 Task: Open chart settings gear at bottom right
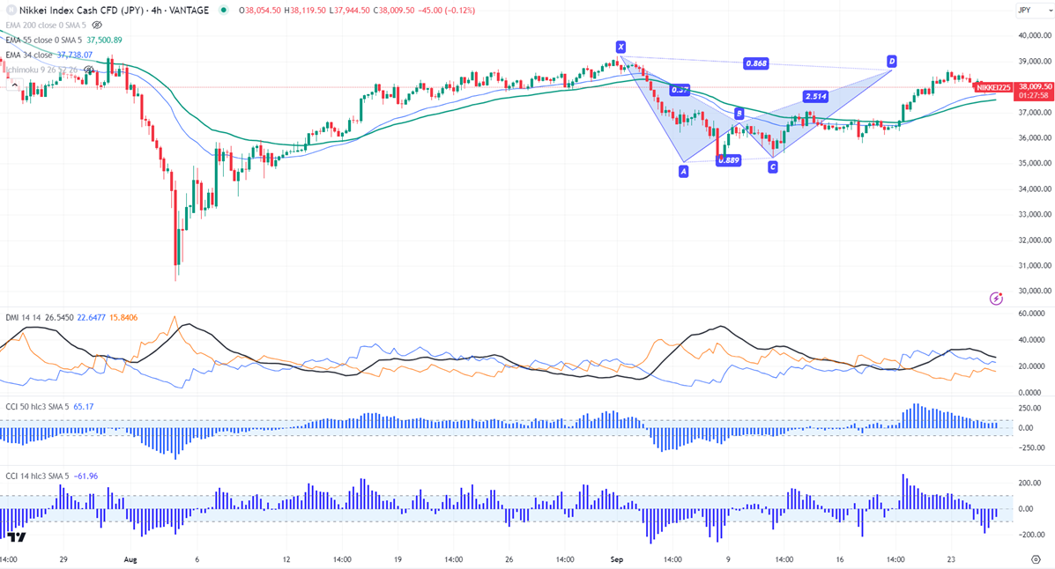click(x=1036, y=559)
